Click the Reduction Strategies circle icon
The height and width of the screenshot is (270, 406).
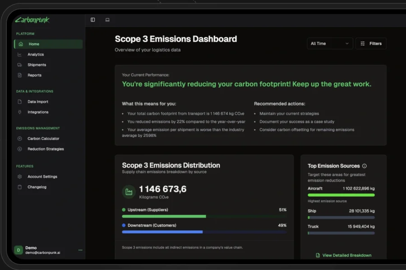pyautogui.click(x=20, y=149)
